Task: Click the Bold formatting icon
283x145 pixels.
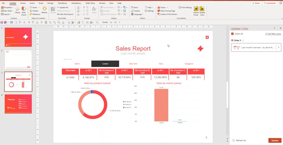Action: coord(84,7)
